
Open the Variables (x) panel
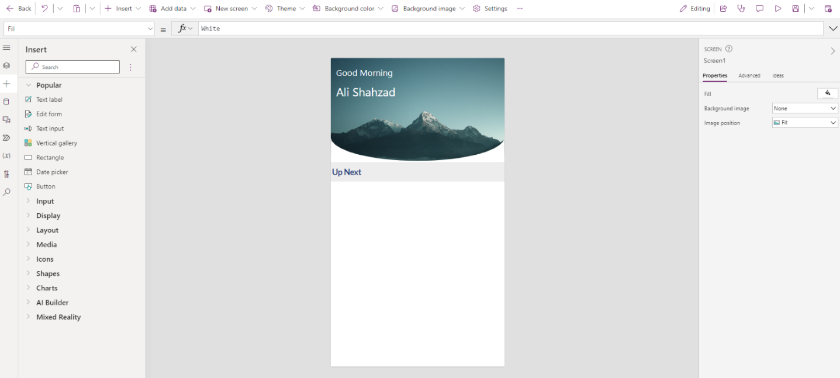point(6,156)
